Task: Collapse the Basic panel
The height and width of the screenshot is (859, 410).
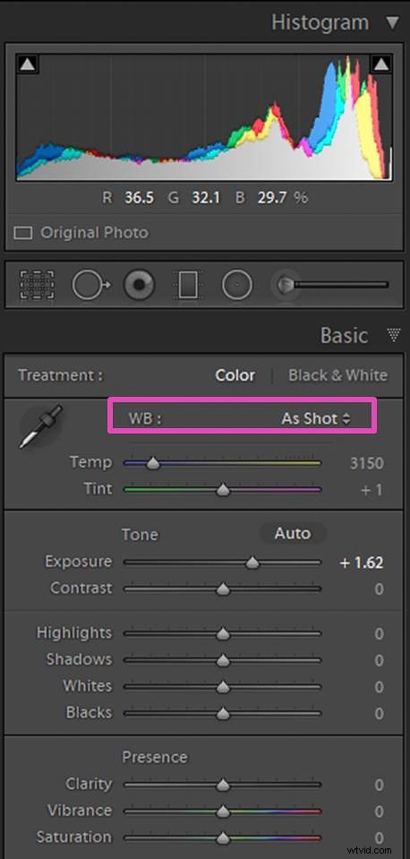Action: [x=394, y=334]
